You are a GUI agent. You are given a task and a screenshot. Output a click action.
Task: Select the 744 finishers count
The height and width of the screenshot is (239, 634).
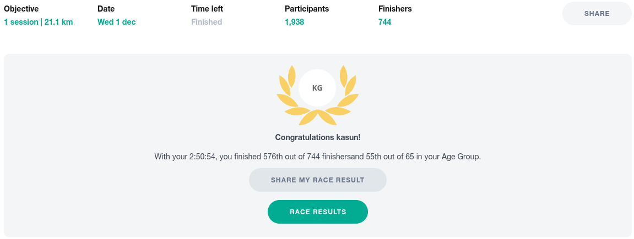coord(384,22)
